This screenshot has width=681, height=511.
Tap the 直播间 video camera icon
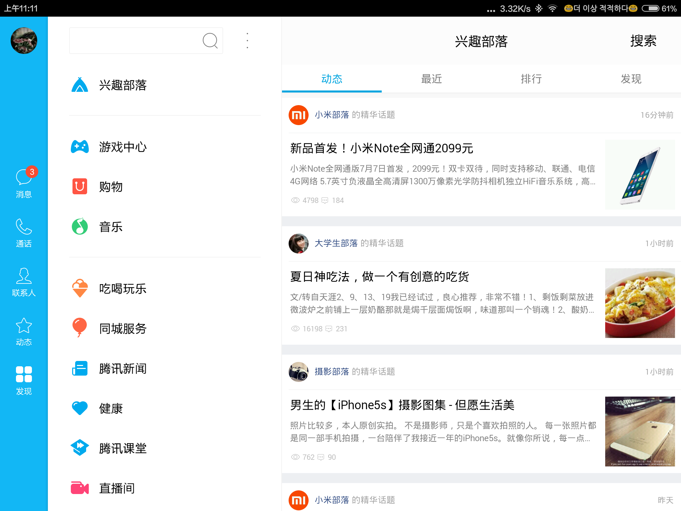(x=80, y=488)
